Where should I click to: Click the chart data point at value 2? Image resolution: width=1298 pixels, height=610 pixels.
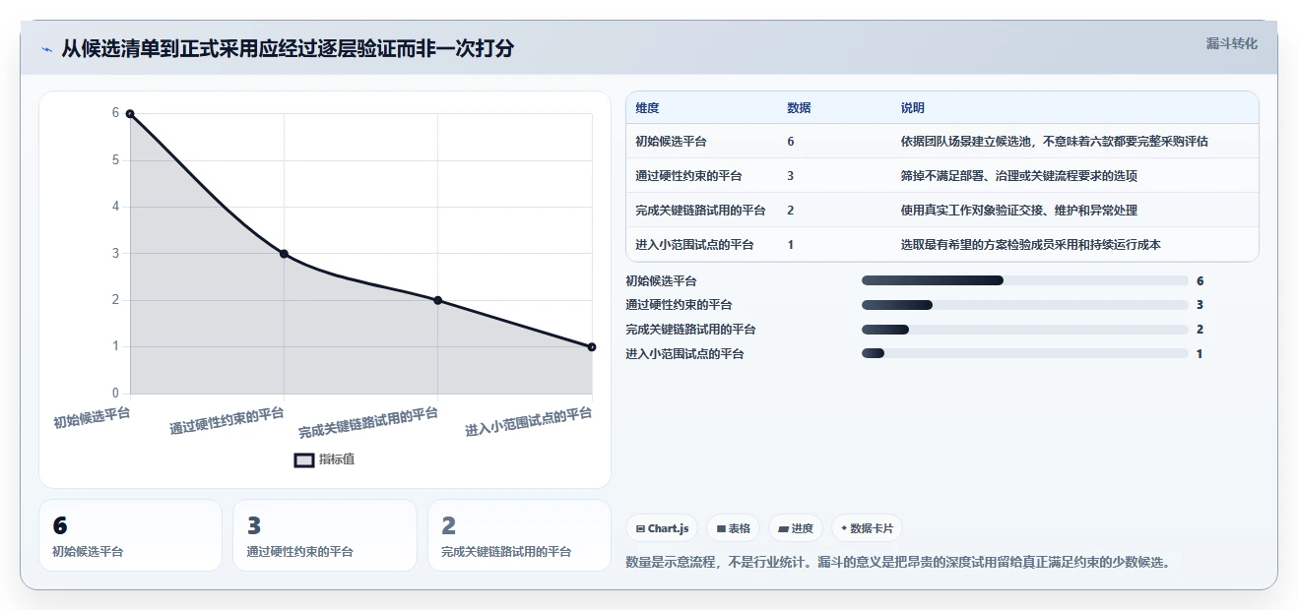[437, 300]
